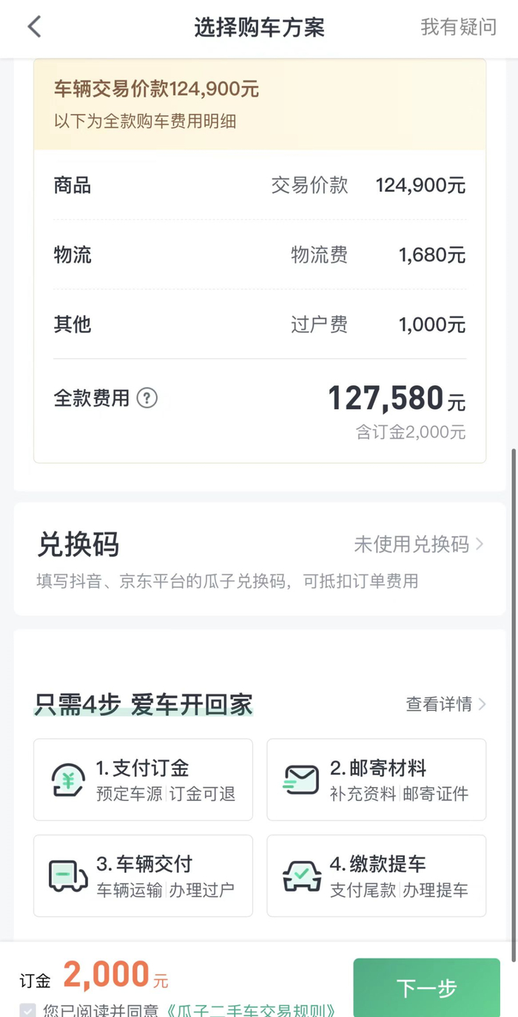Tap the pay deposit yuan icon

coord(68,780)
